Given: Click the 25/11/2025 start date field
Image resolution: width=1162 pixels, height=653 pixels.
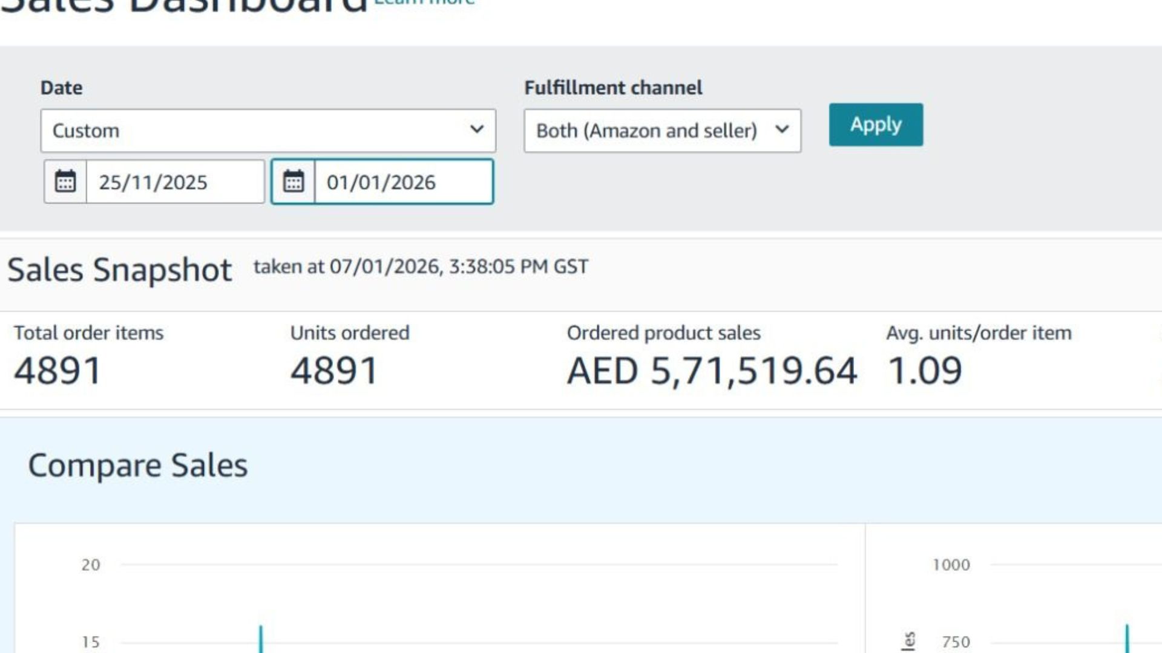Looking at the screenshot, I should click(175, 181).
